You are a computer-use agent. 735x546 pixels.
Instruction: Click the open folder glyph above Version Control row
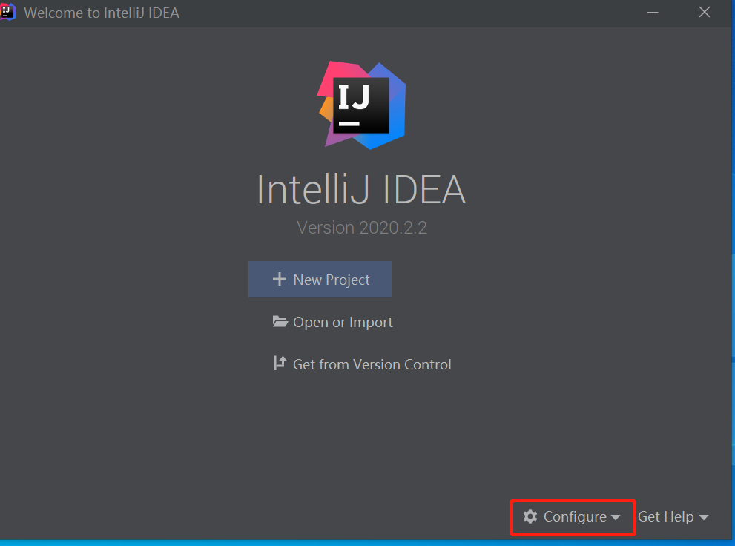click(280, 321)
